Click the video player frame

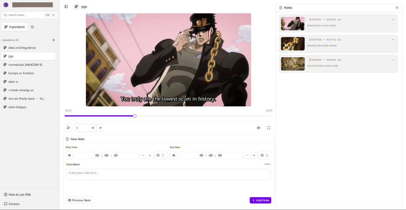click(x=168, y=60)
